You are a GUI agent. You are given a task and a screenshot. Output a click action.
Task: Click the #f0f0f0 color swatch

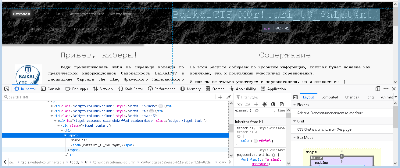(255, 141)
